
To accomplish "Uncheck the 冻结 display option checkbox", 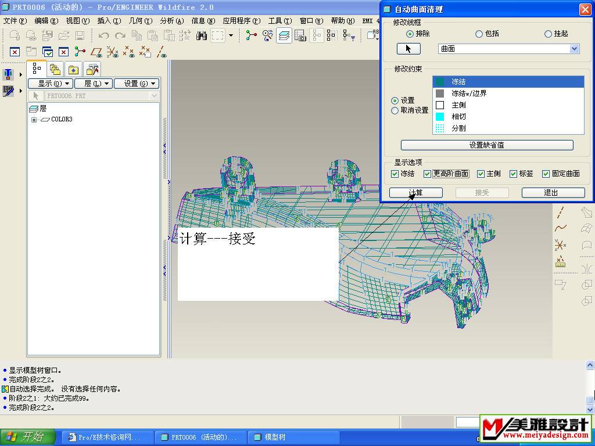I will click(x=395, y=174).
